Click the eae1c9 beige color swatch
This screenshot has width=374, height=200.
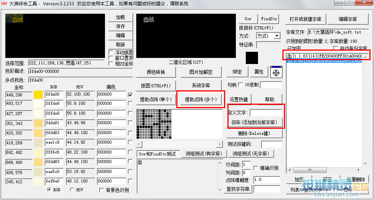pos(39,142)
